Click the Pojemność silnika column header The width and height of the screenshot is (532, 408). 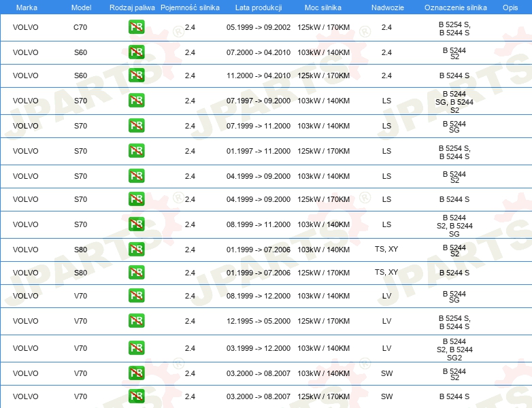point(190,7)
